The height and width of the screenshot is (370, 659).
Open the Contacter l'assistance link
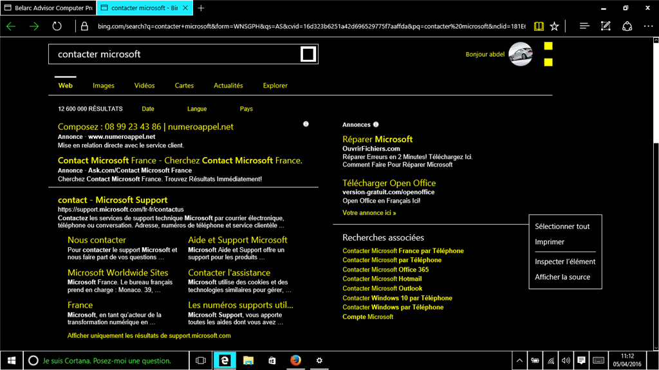click(x=229, y=272)
